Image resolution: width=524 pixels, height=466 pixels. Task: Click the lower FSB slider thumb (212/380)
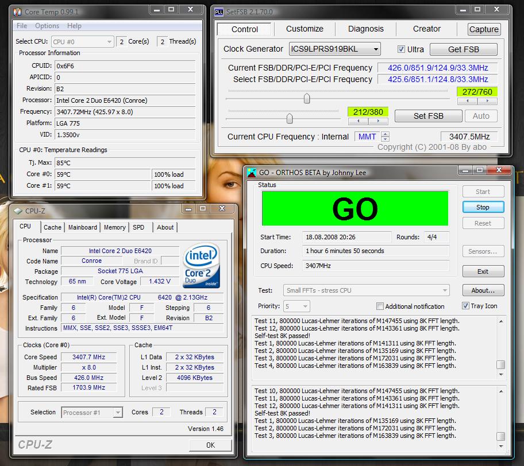coord(290,118)
